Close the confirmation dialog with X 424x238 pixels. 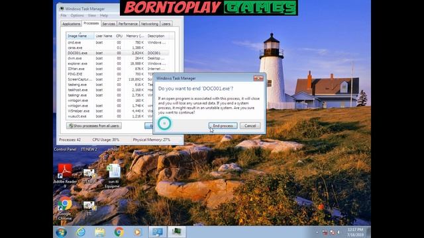258,78
